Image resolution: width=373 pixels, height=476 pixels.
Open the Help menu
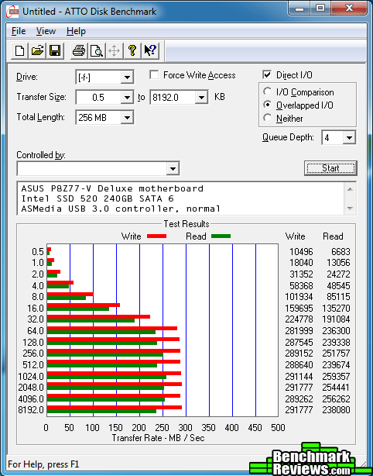click(x=76, y=31)
